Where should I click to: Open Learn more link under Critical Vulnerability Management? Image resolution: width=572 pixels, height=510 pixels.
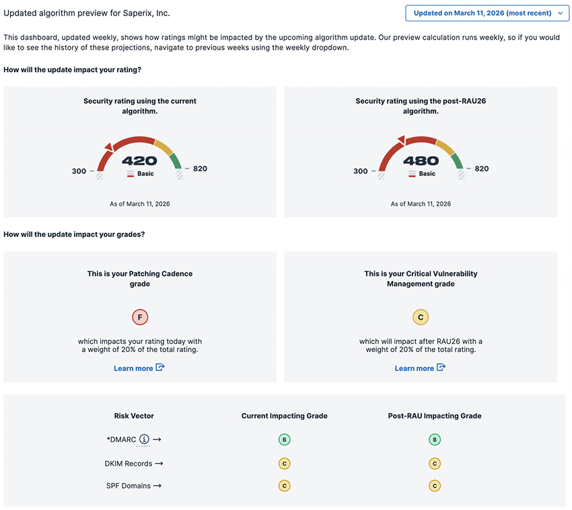pos(414,368)
